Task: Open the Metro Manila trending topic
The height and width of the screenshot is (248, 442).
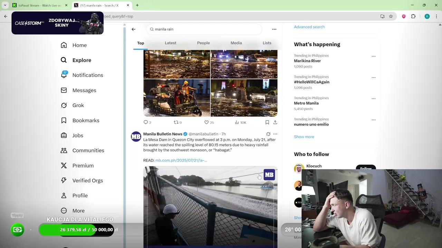Action: click(x=306, y=103)
